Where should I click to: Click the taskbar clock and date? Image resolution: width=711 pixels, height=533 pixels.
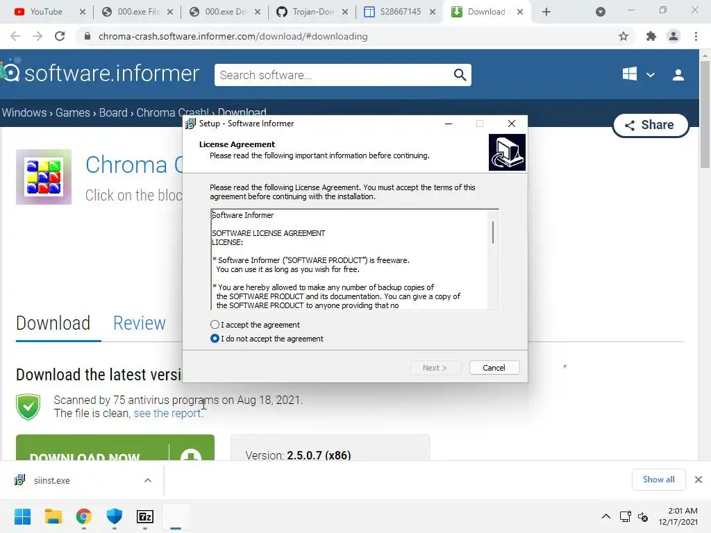click(678, 516)
